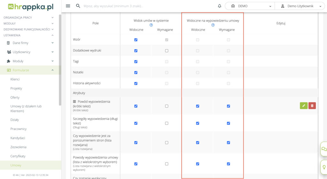Image resolution: width=327 pixels, height=179 pixels.
Task: Uncheck Widoczne for Wzór in system view
Action: click(136, 40)
